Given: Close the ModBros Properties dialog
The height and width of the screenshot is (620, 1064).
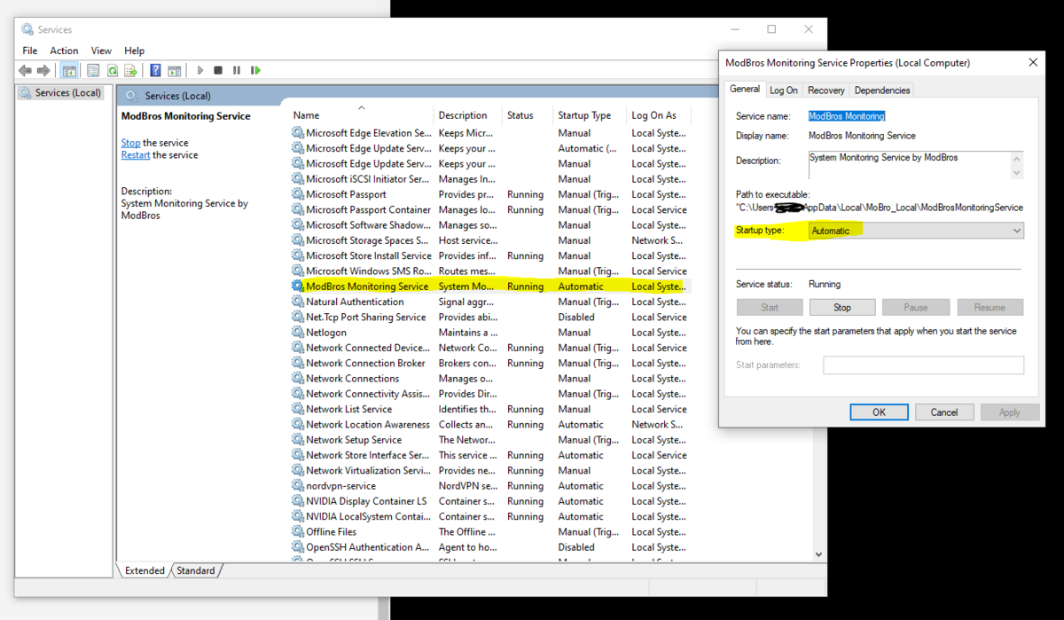Looking at the screenshot, I should (1033, 63).
